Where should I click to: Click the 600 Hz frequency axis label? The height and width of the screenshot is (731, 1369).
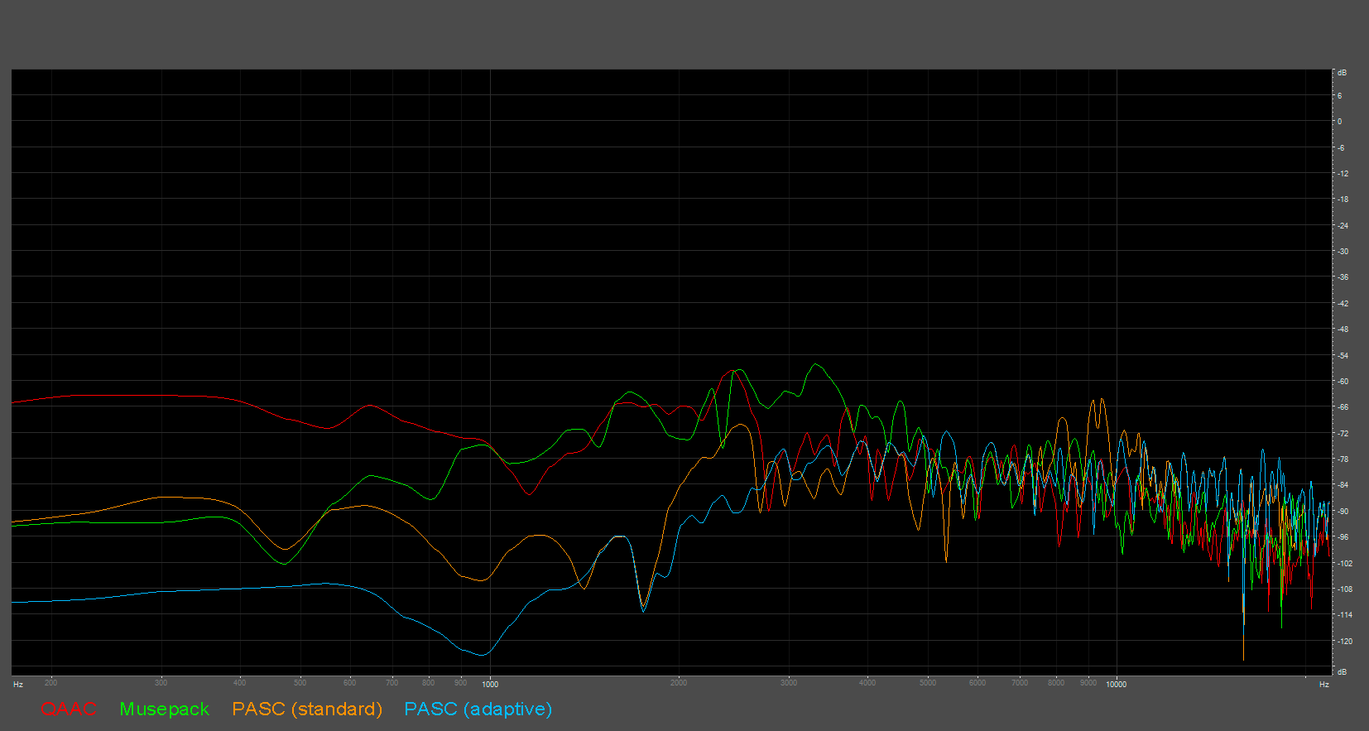(x=350, y=683)
